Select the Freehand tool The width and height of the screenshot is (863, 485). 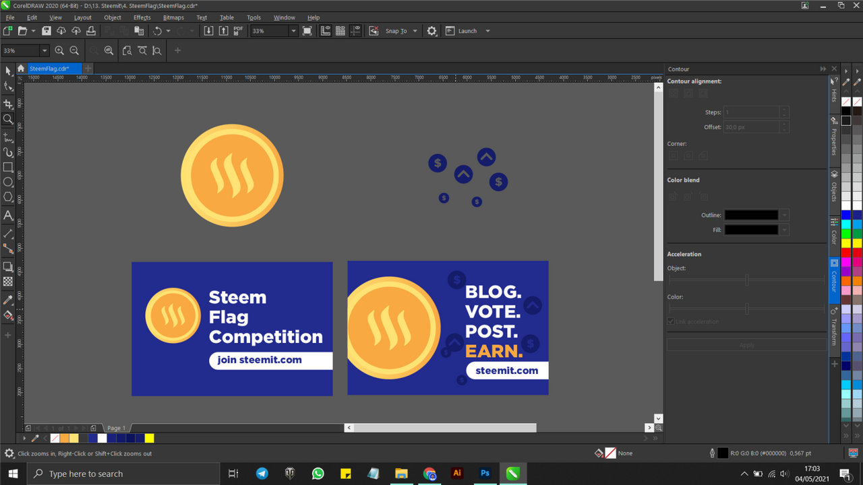pos(8,137)
